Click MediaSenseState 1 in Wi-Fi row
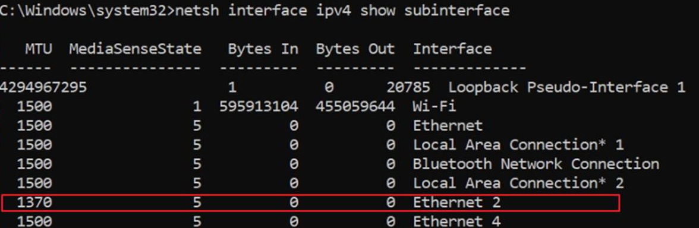699x228 pixels. pos(197,106)
